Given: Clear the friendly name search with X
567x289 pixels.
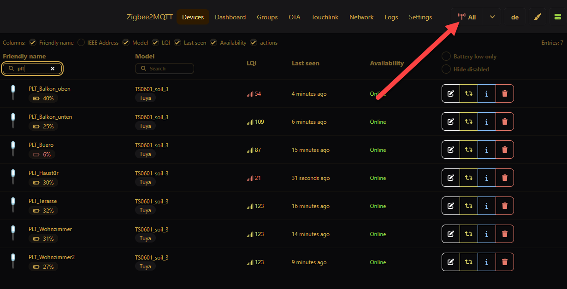Looking at the screenshot, I should click(53, 69).
